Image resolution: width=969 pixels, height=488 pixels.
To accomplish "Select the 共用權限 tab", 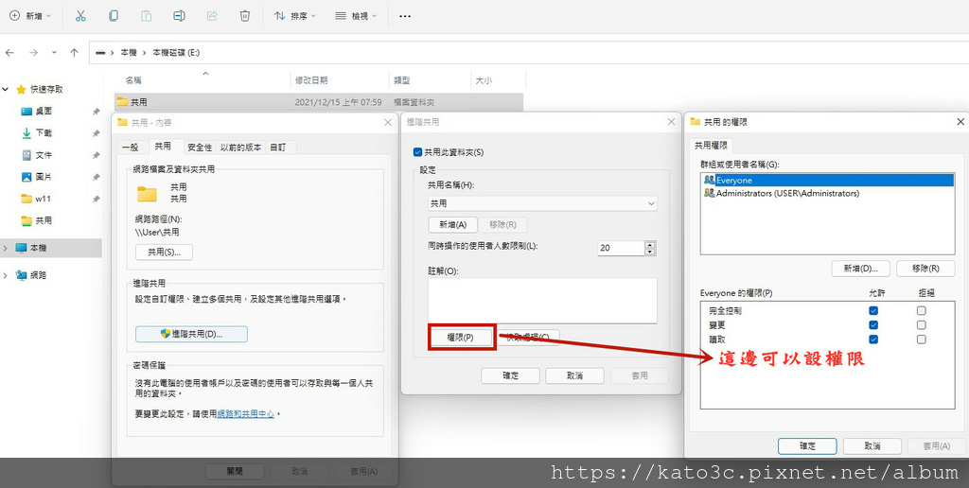I will [711, 146].
